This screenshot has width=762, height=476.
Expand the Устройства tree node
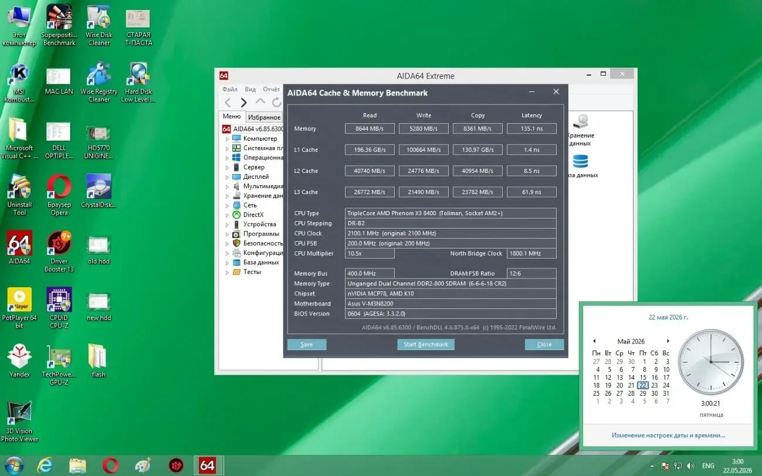coord(228,225)
